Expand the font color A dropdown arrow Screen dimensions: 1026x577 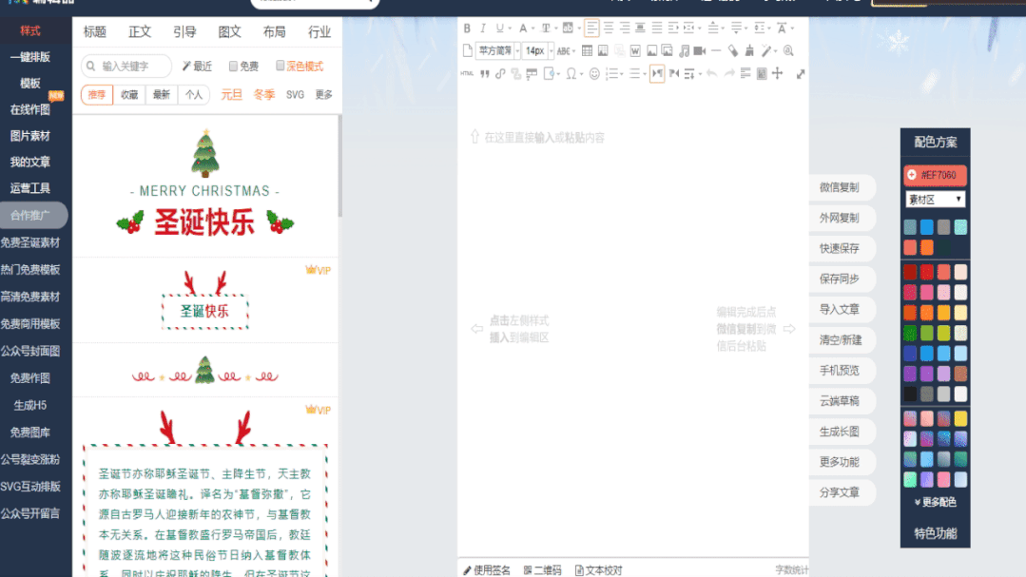tap(533, 29)
